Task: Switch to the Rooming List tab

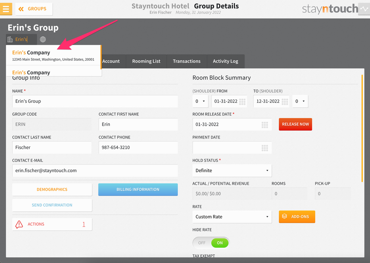Action: coord(146,61)
